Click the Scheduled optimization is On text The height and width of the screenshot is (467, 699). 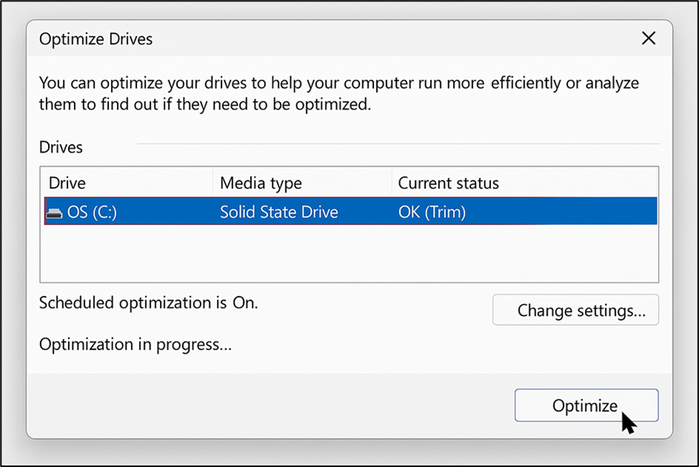click(x=148, y=303)
